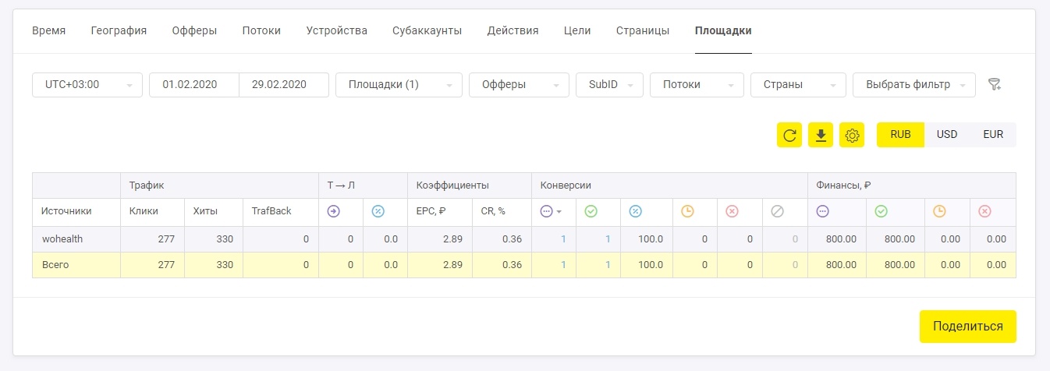This screenshot has height=371, width=1050.
Task: Click red cross icon under Финансы
Action: pos(984,211)
